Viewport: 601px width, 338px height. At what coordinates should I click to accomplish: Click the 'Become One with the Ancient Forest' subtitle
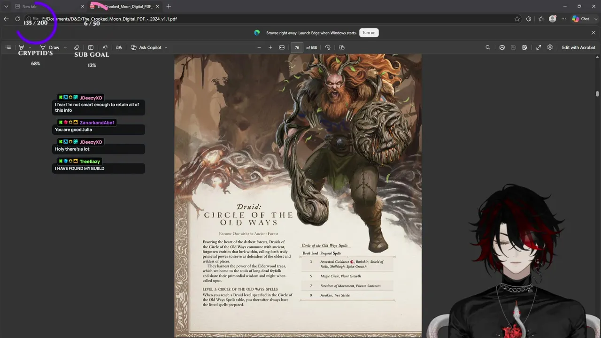tap(248, 234)
